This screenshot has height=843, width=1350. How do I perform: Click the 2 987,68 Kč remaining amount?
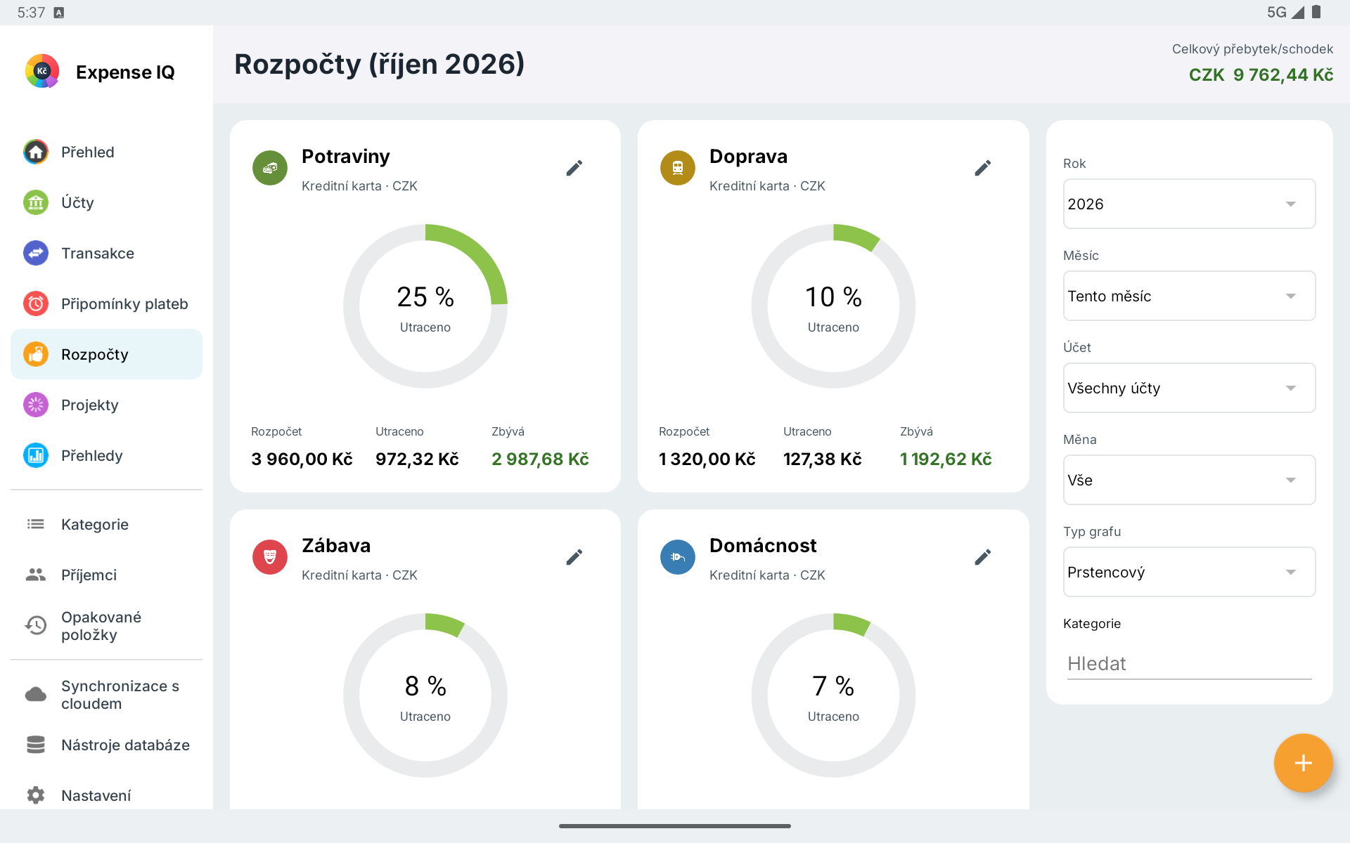(540, 459)
